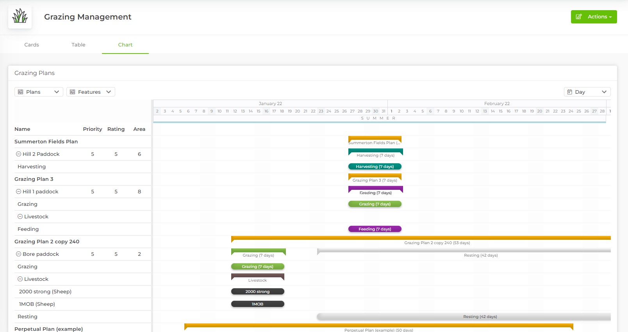Click the purple Feeding (7 days) bar
Image resolution: width=628 pixels, height=332 pixels.
375,229
